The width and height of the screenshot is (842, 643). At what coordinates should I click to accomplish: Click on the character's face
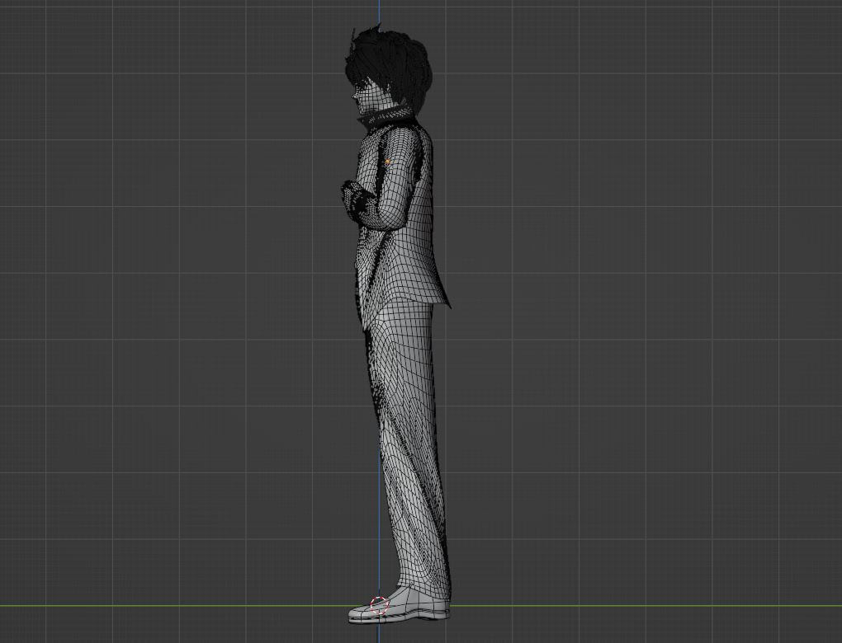click(x=365, y=97)
